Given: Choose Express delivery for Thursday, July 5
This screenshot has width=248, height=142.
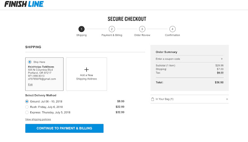Looking at the screenshot, I should coord(27,113).
